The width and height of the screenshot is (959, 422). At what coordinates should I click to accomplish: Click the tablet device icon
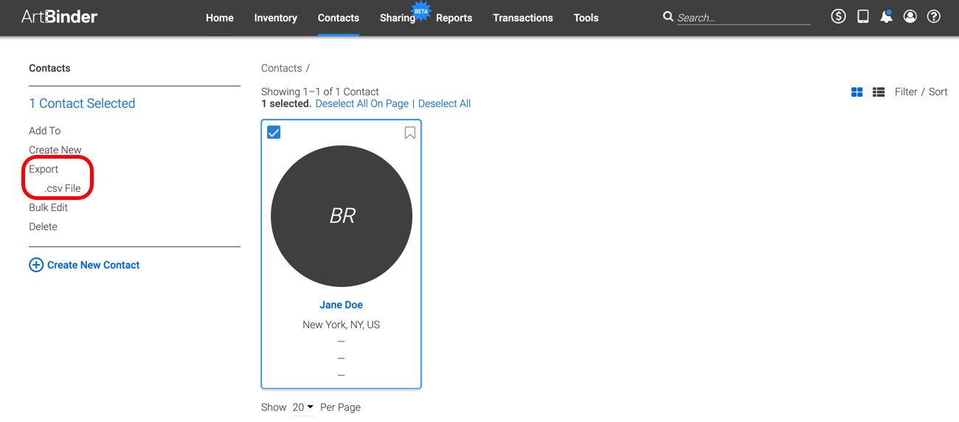(862, 16)
